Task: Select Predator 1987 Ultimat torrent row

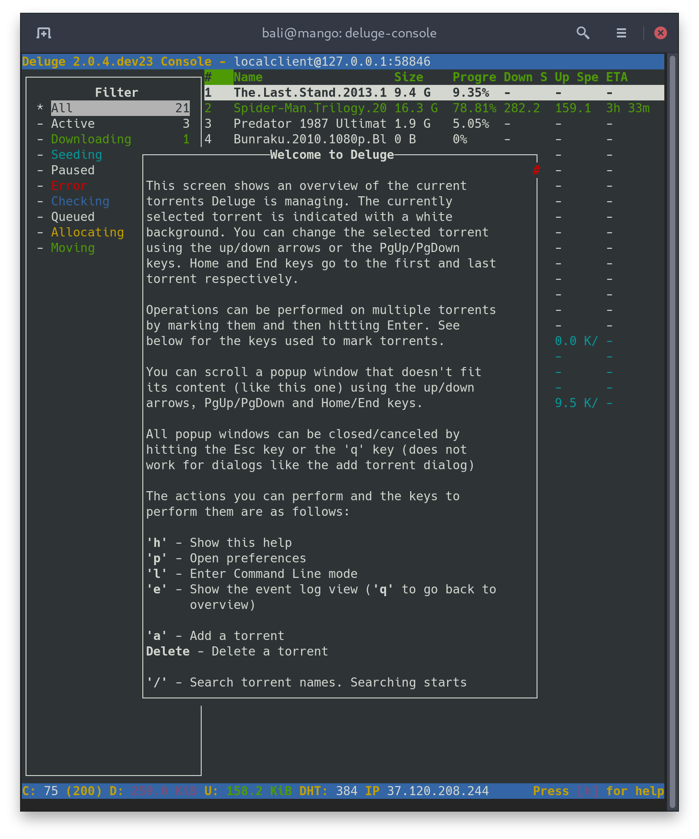Action: 434,124
